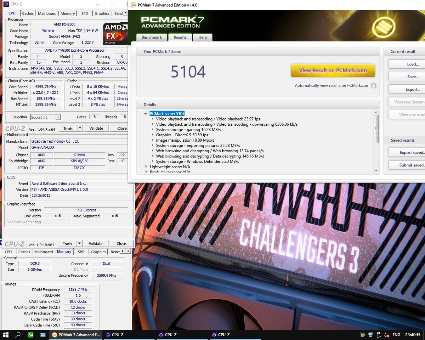Click the gold PCMark emblem in the banner
This screenshot has width=425, height=340.
pyautogui.click(x=384, y=27)
